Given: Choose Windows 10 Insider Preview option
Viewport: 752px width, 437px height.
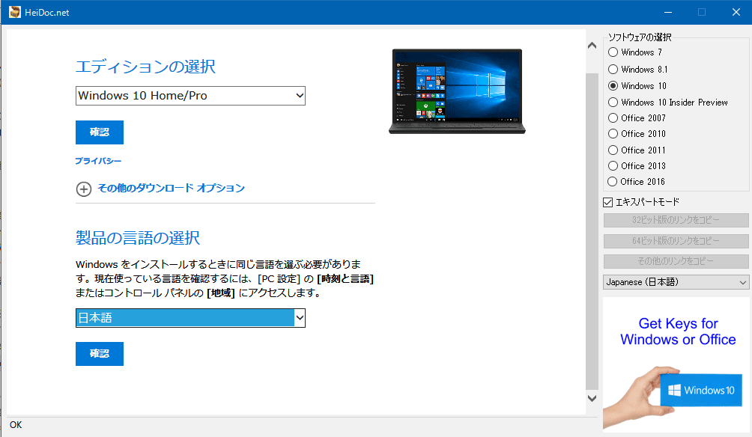Looking at the screenshot, I should (x=613, y=102).
